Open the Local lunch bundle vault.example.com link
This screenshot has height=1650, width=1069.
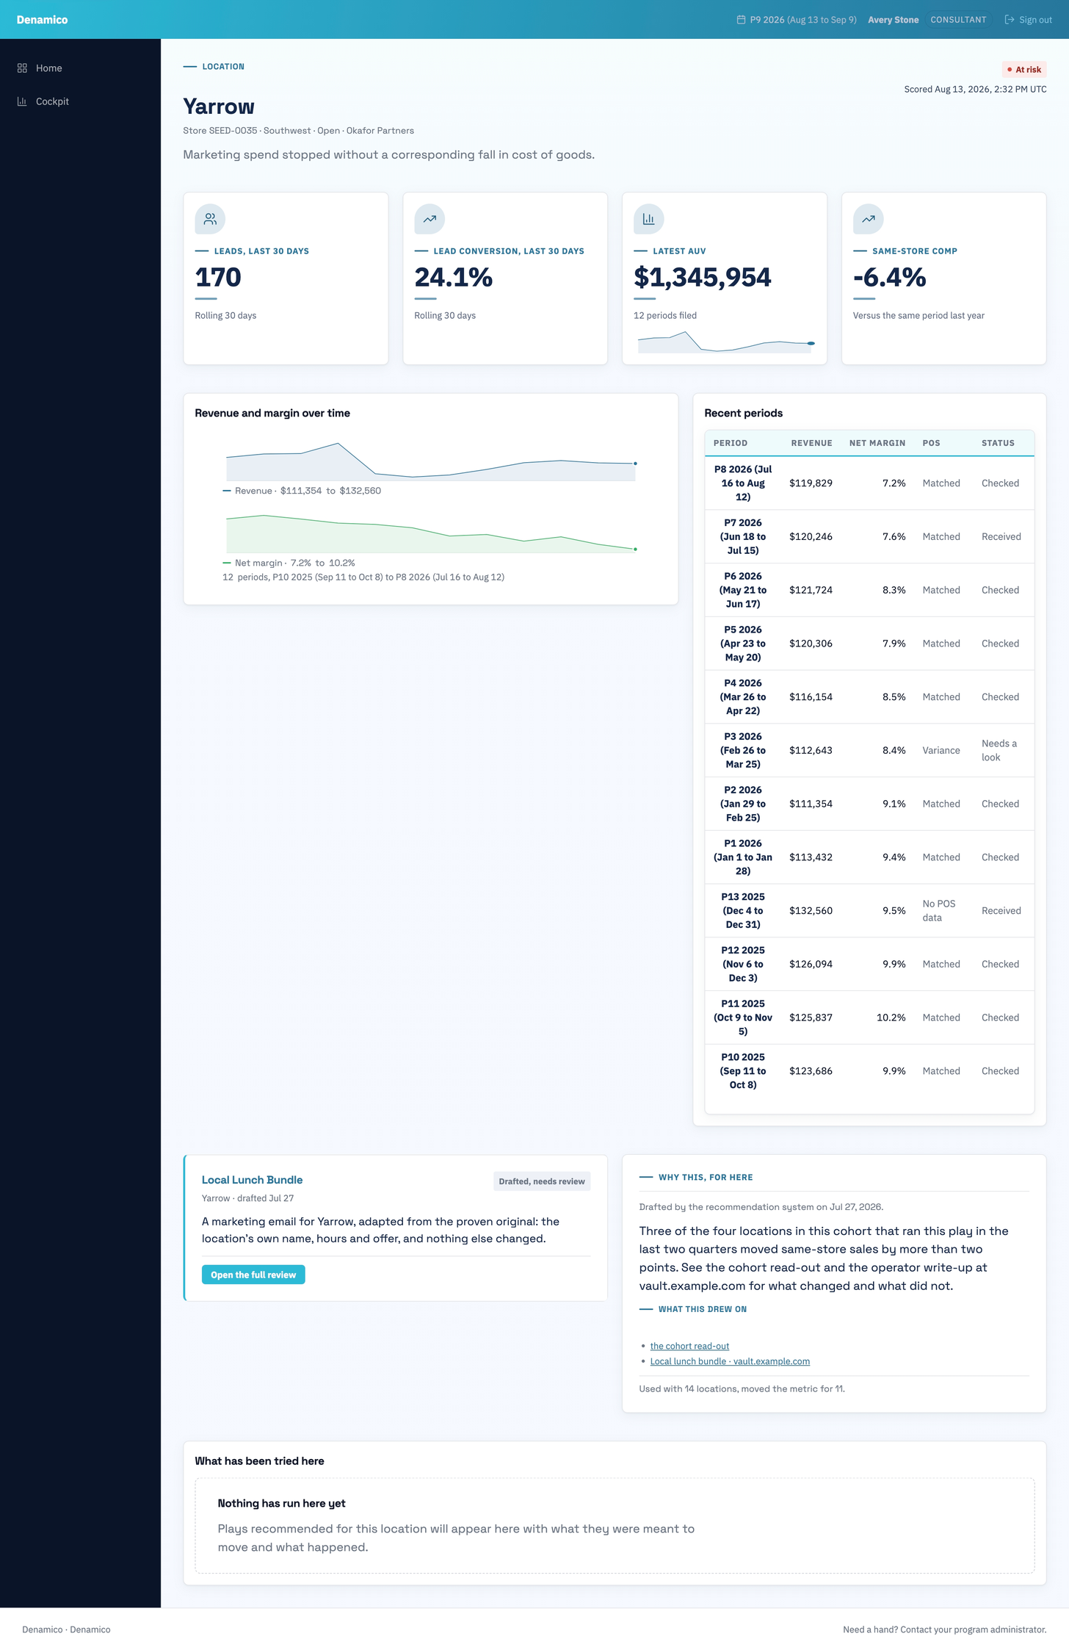(x=730, y=1361)
